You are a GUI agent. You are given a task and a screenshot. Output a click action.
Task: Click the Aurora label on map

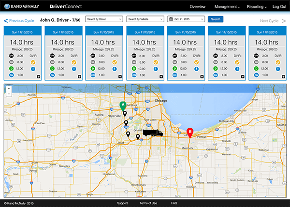point(99,115)
